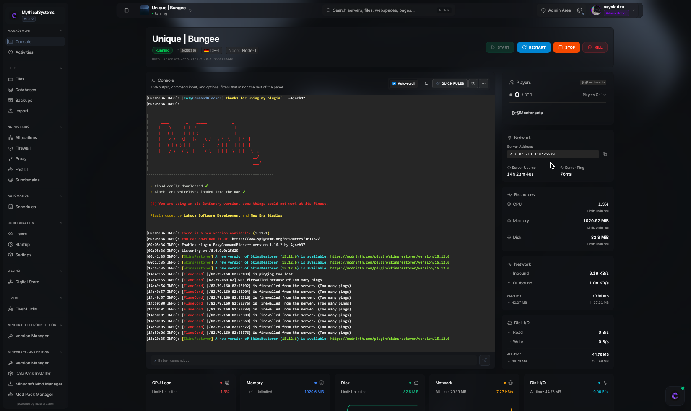Image resolution: width=691 pixels, height=411 pixels.
Task: Open Databases in the sidebar
Action: [36, 90]
